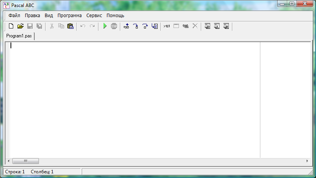Viewport: 316px width, 178px height.
Task: Click the toolbar icon marked L
Action: (x=217, y=26)
